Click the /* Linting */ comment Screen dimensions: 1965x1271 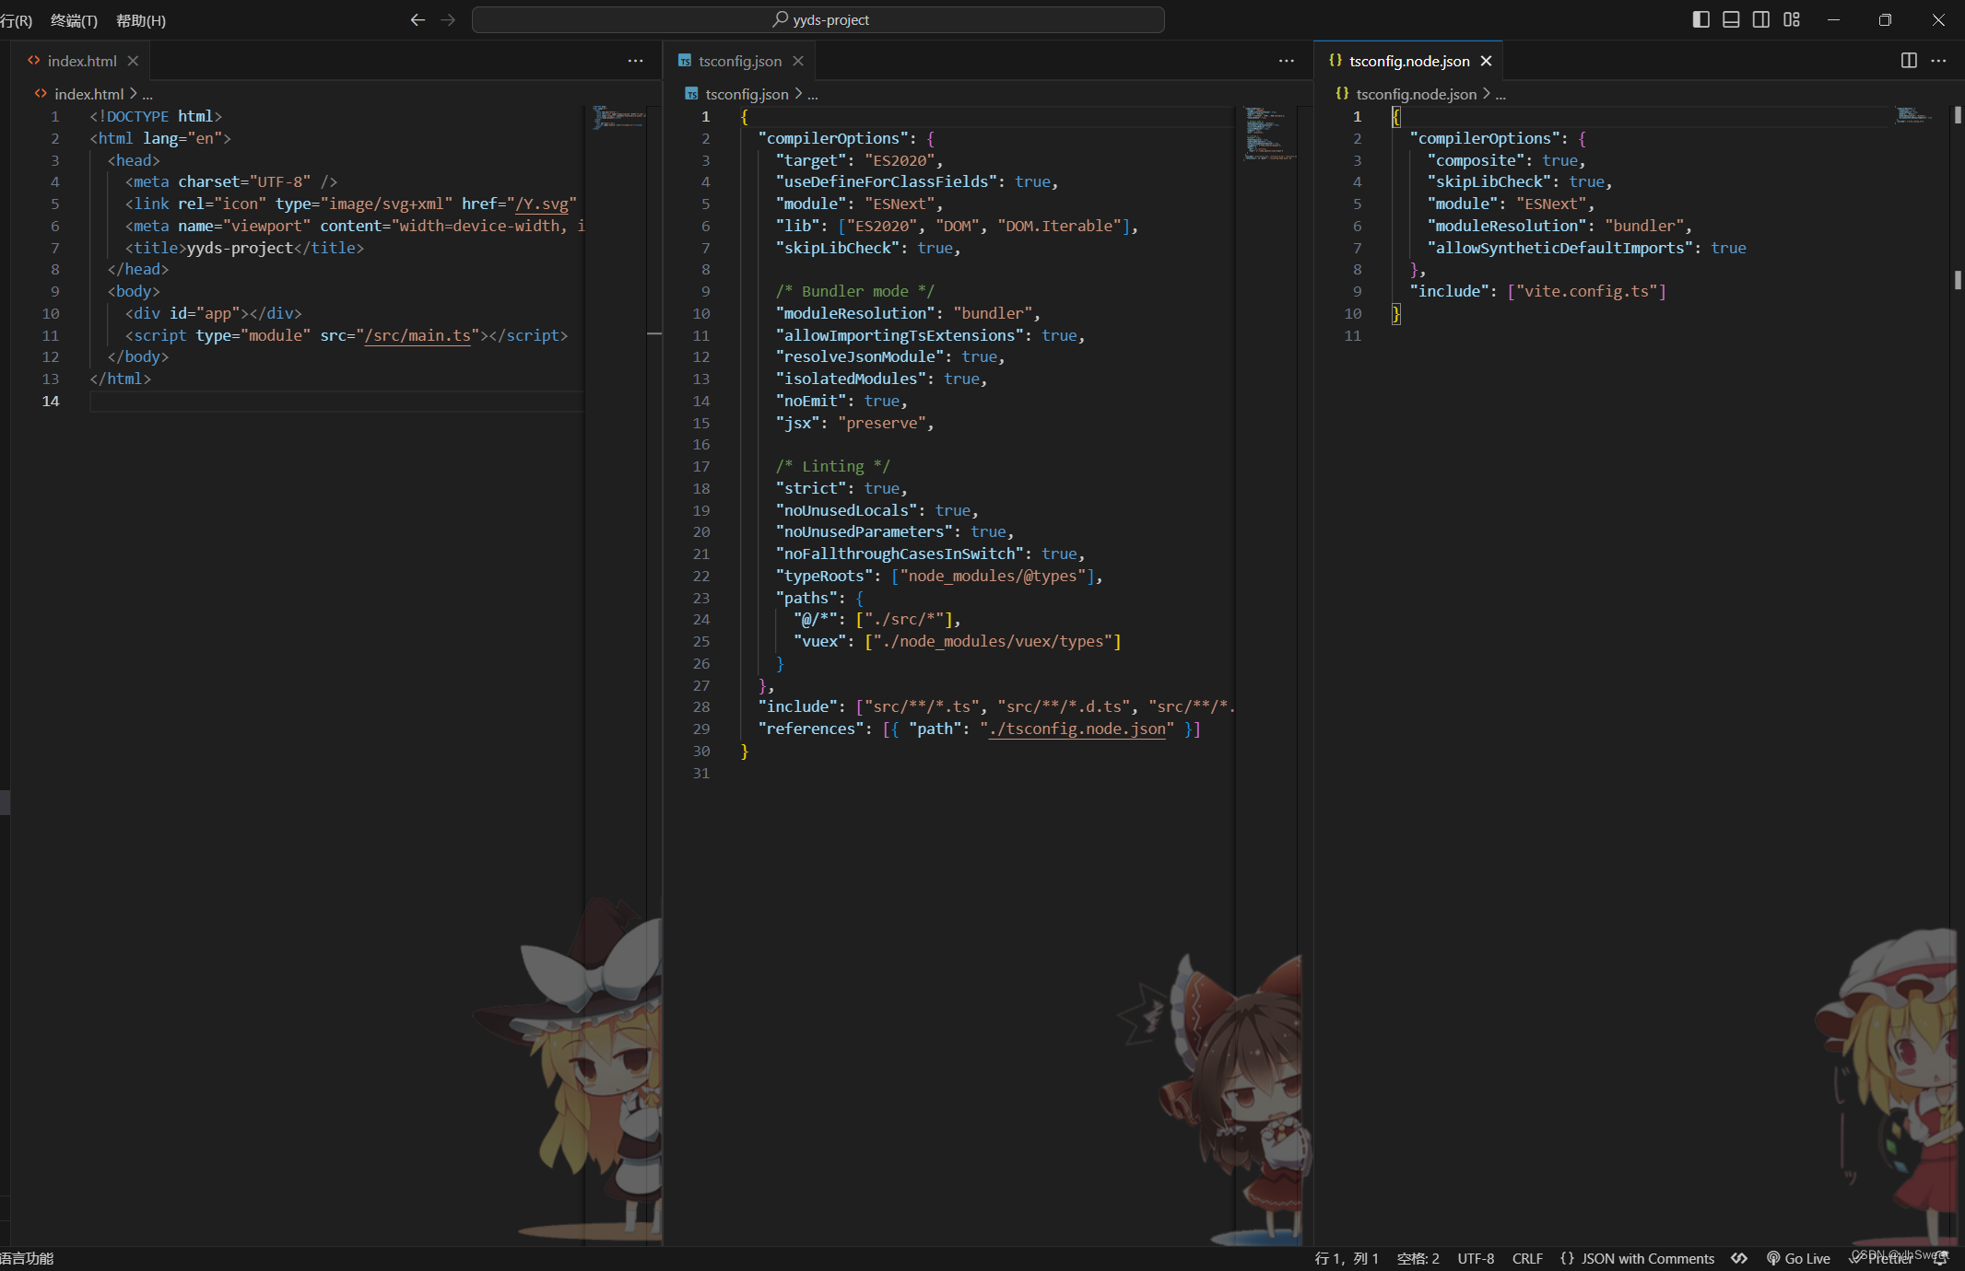832,466
